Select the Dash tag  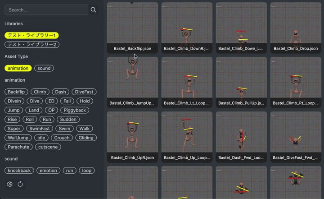pyautogui.click(x=60, y=92)
